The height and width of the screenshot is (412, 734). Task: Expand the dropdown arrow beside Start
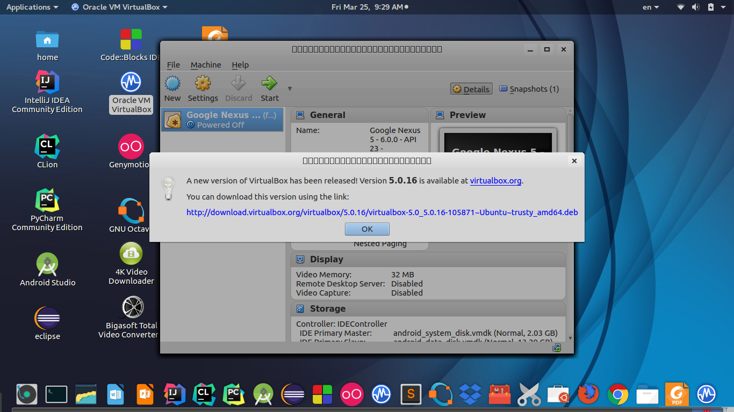(290, 89)
